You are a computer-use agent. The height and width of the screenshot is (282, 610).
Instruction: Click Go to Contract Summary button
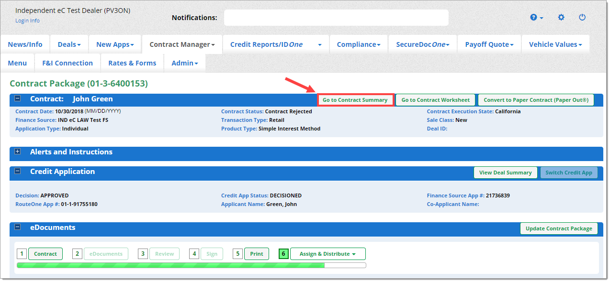(355, 100)
